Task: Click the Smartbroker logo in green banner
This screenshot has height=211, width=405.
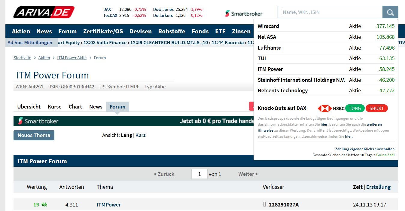Action: pyautogui.click(x=38, y=121)
